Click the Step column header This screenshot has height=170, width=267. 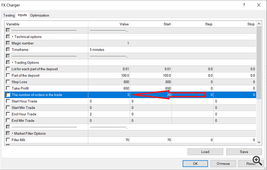click(193, 24)
